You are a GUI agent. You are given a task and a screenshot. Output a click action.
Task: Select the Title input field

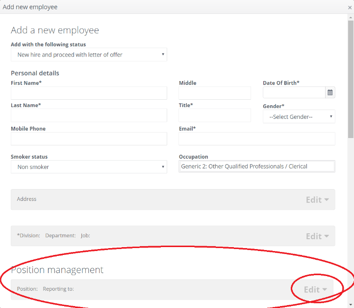215,115
